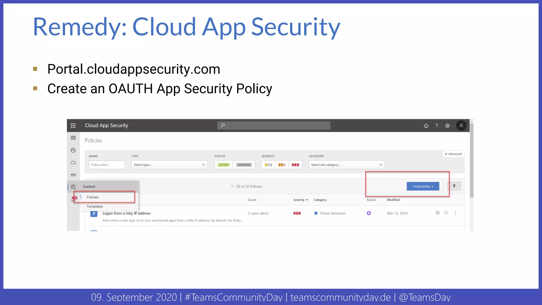Filter by high severity
The width and height of the screenshot is (542, 305).
pyautogui.click(x=296, y=165)
